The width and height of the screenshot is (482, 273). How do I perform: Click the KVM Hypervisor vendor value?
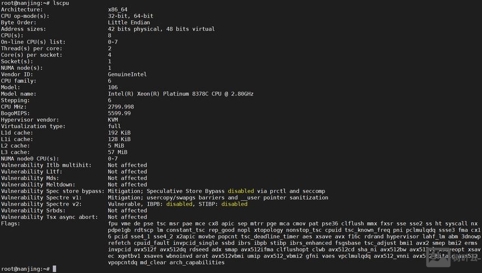[x=113, y=120]
